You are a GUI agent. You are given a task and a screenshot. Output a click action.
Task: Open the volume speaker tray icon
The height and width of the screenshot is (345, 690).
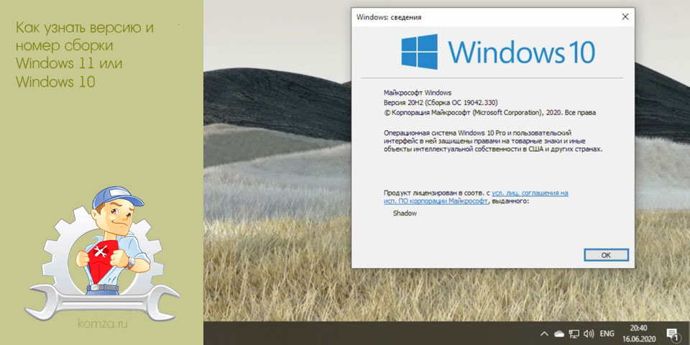[x=589, y=333]
